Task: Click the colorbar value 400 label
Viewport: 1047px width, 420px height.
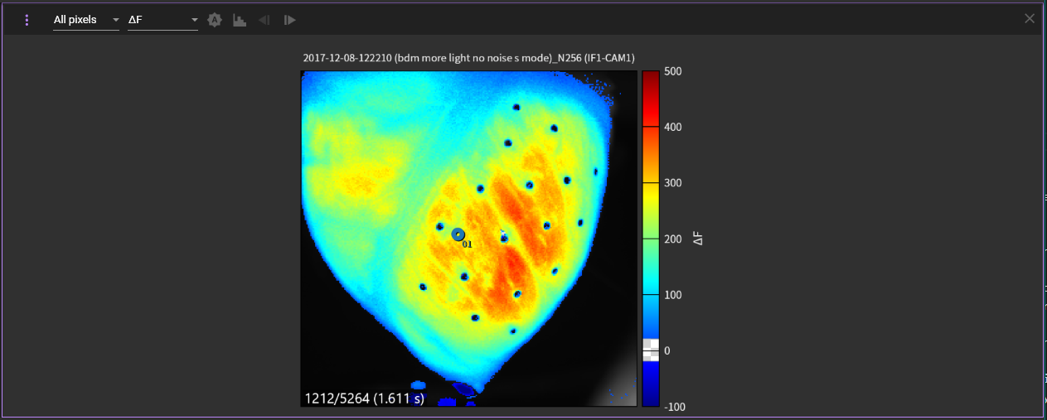Action: point(672,127)
